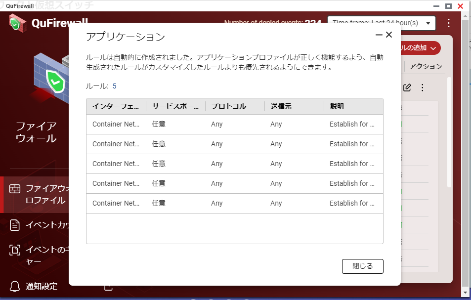Open the Time frame dropdown
471x300 pixels.
pyautogui.click(x=381, y=23)
